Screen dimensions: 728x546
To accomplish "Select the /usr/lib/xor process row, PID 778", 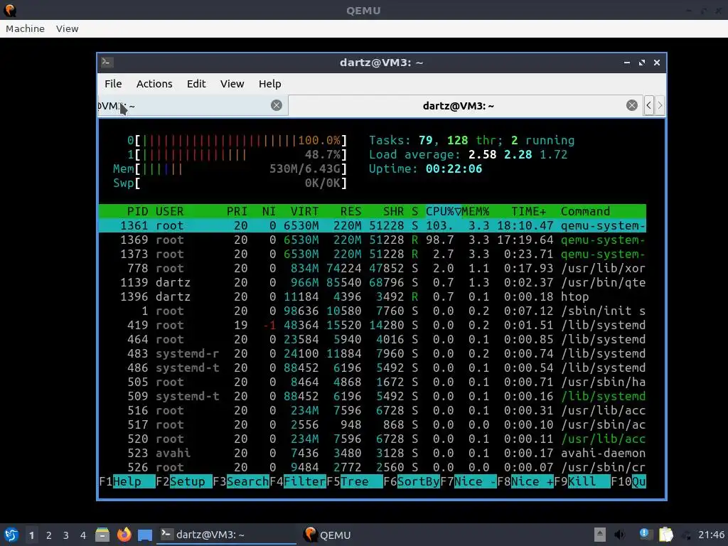I will click(373, 268).
